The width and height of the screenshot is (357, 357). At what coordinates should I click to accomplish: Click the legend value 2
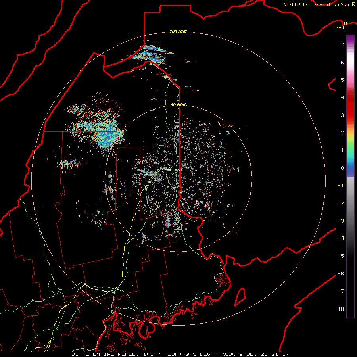click(342, 133)
